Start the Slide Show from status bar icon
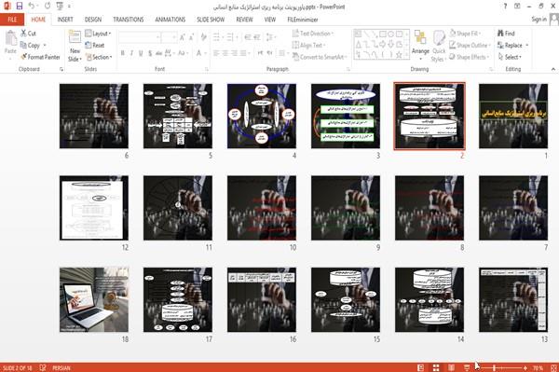The width and height of the screenshot is (559, 372). pyautogui.click(x=467, y=367)
